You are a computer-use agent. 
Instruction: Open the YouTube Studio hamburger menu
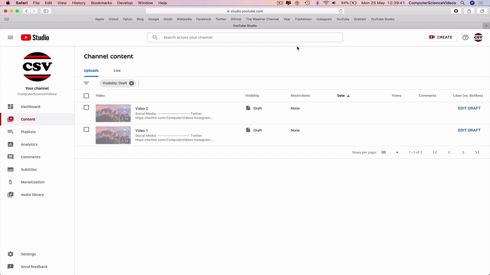[10, 37]
